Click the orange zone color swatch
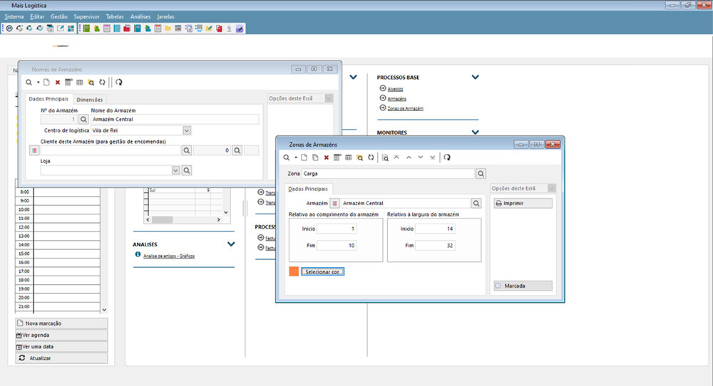 tap(294, 271)
